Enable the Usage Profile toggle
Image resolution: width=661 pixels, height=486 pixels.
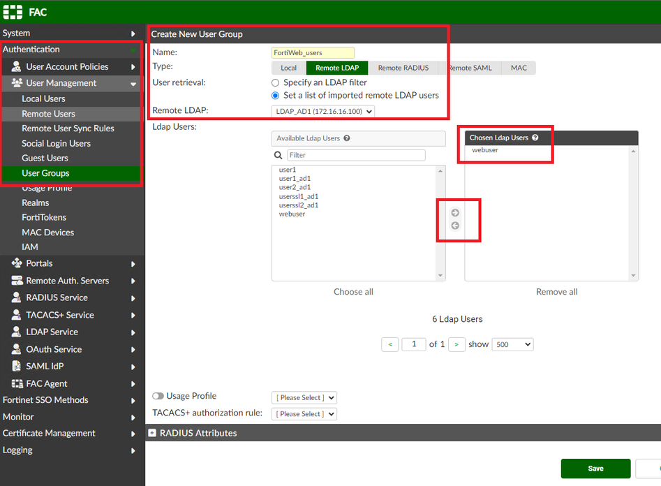point(158,397)
